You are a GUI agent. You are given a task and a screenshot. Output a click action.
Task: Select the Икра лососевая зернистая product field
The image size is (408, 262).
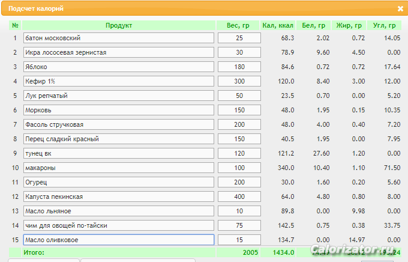(x=119, y=52)
